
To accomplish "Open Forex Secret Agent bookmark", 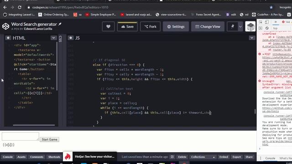I will pos(206,15).
